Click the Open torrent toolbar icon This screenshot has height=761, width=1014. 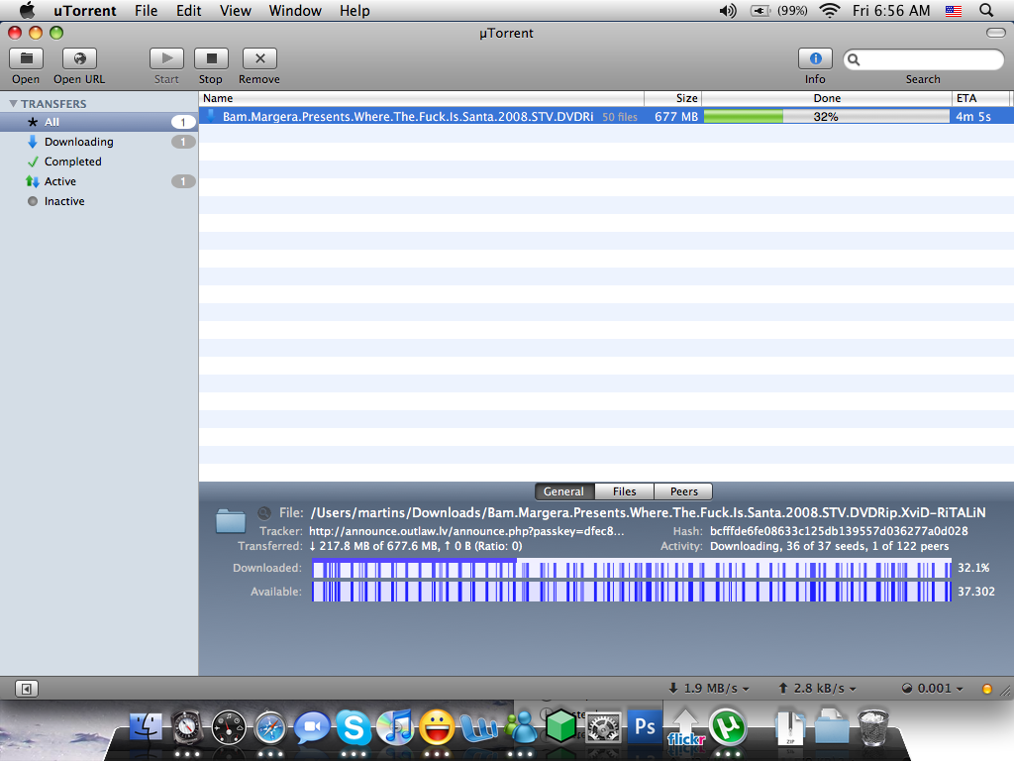[26, 58]
